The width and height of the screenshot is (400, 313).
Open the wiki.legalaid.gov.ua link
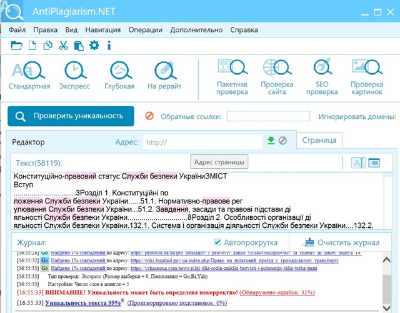click(234, 260)
